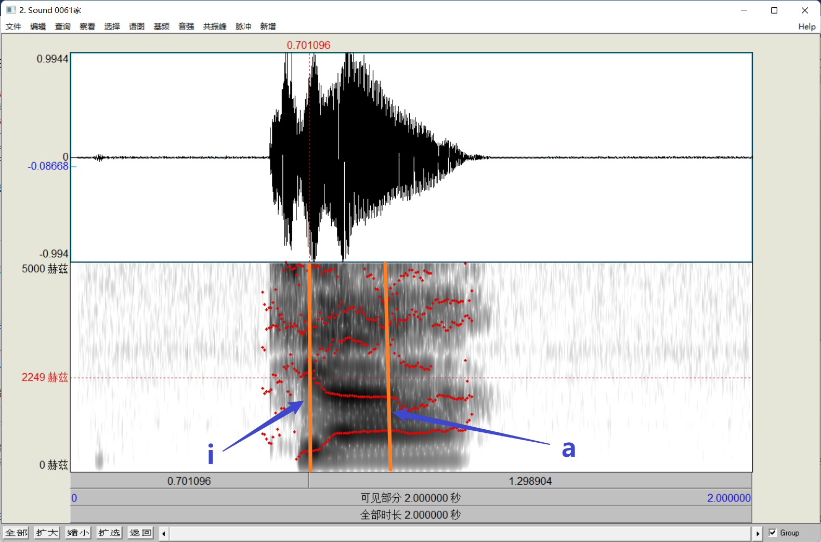This screenshot has height=542, width=821.
Task: Play the 0.701096 segment bar
Action: click(190, 481)
